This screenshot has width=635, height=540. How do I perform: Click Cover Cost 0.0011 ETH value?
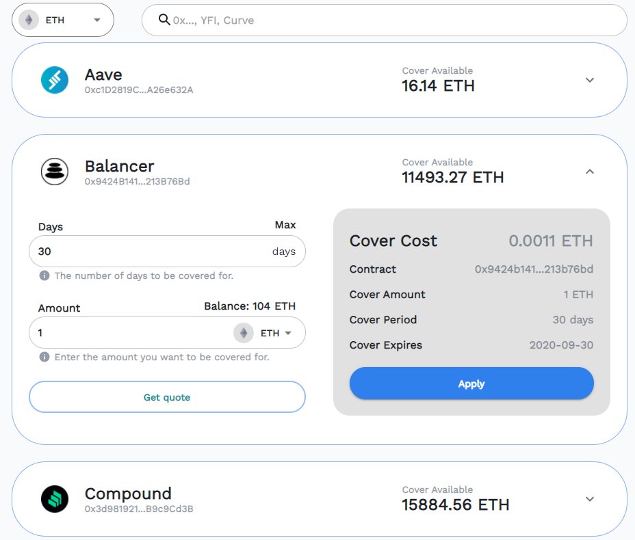(550, 241)
